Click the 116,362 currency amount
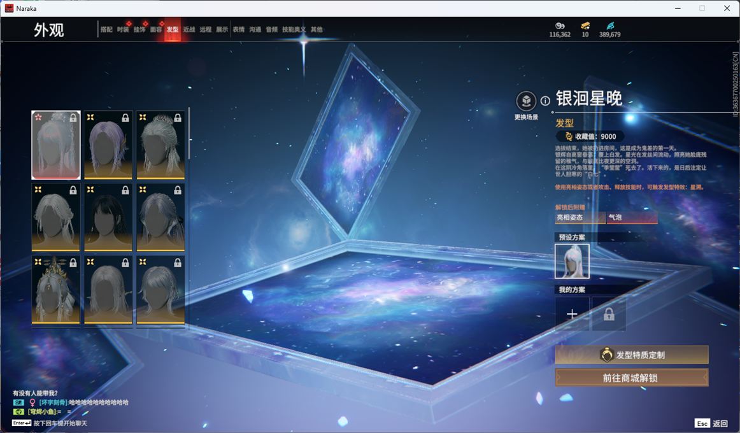Image resolution: width=740 pixels, height=433 pixels. pos(560,34)
